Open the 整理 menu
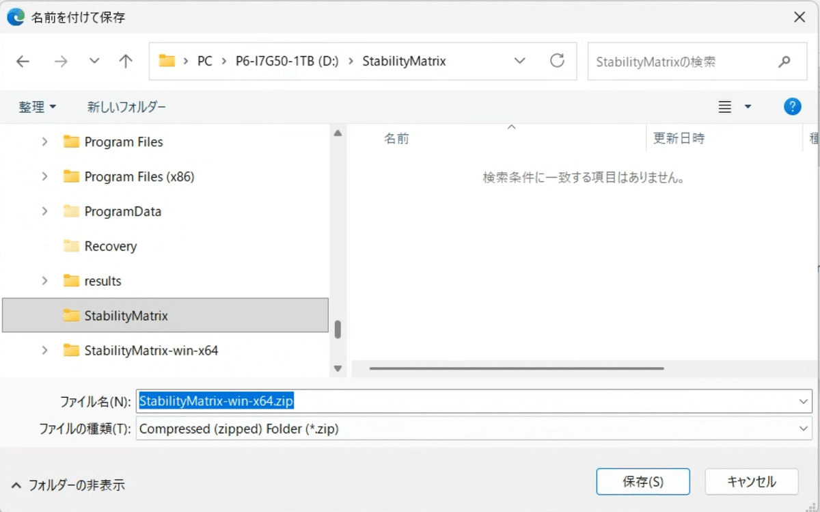This screenshot has width=820, height=512. [38, 107]
